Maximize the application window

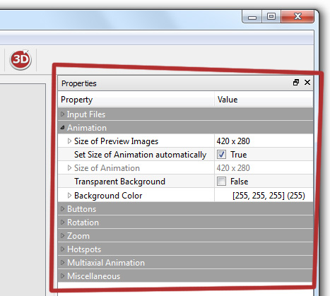(x=271, y=16)
